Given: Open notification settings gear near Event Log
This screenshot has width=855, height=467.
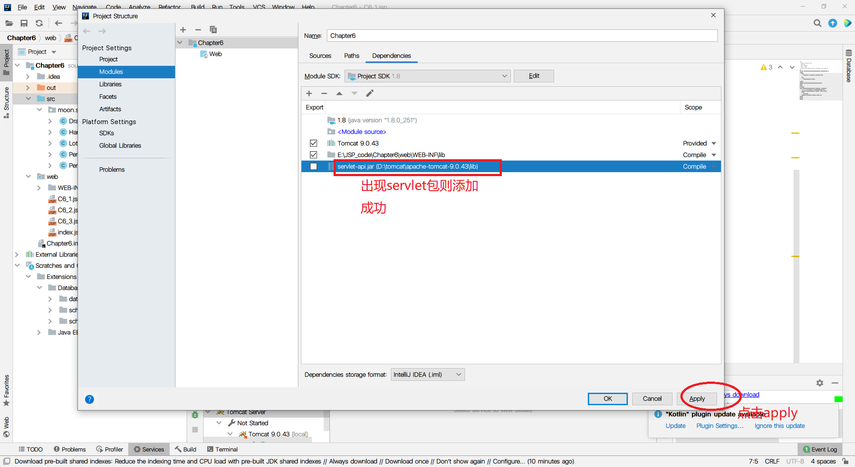Looking at the screenshot, I should click(820, 383).
